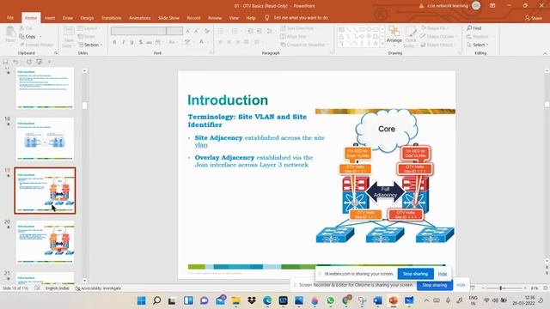Image resolution: width=550 pixels, height=309 pixels.
Task: Open the Clipboard dialog launcher
Action: pos(56,53)
